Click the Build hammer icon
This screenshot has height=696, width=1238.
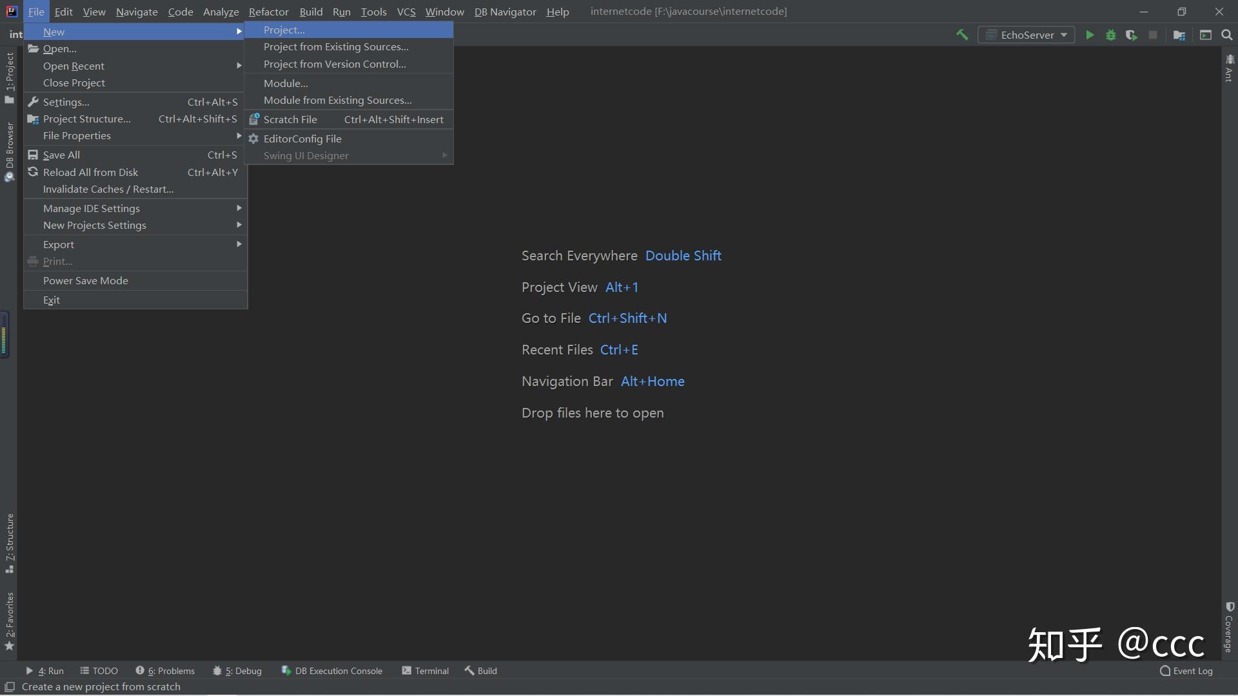coord(962,35)
